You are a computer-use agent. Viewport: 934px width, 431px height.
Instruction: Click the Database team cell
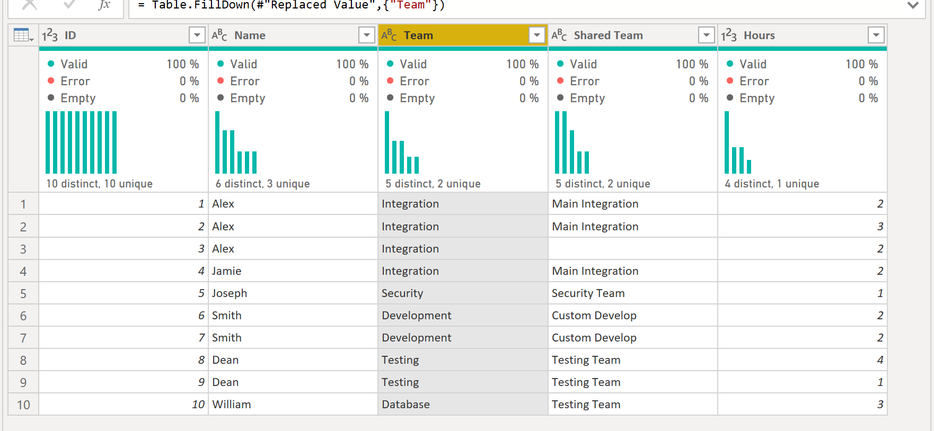pos(463,405)
